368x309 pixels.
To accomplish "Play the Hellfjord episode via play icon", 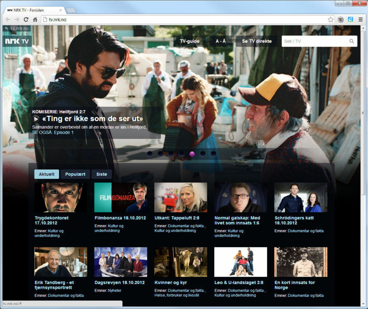I will pyautogui.click(x=36, y=119).
